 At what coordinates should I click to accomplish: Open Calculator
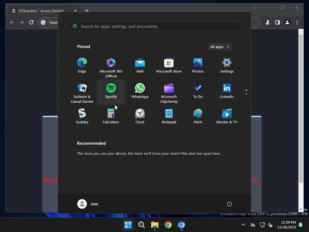pyautogui.click(x=111, y=116)
